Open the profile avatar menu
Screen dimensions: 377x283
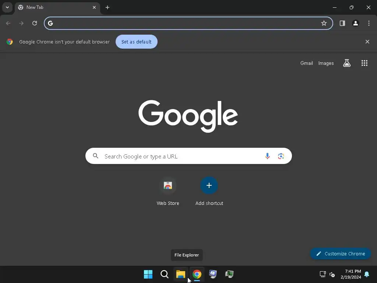356,23
